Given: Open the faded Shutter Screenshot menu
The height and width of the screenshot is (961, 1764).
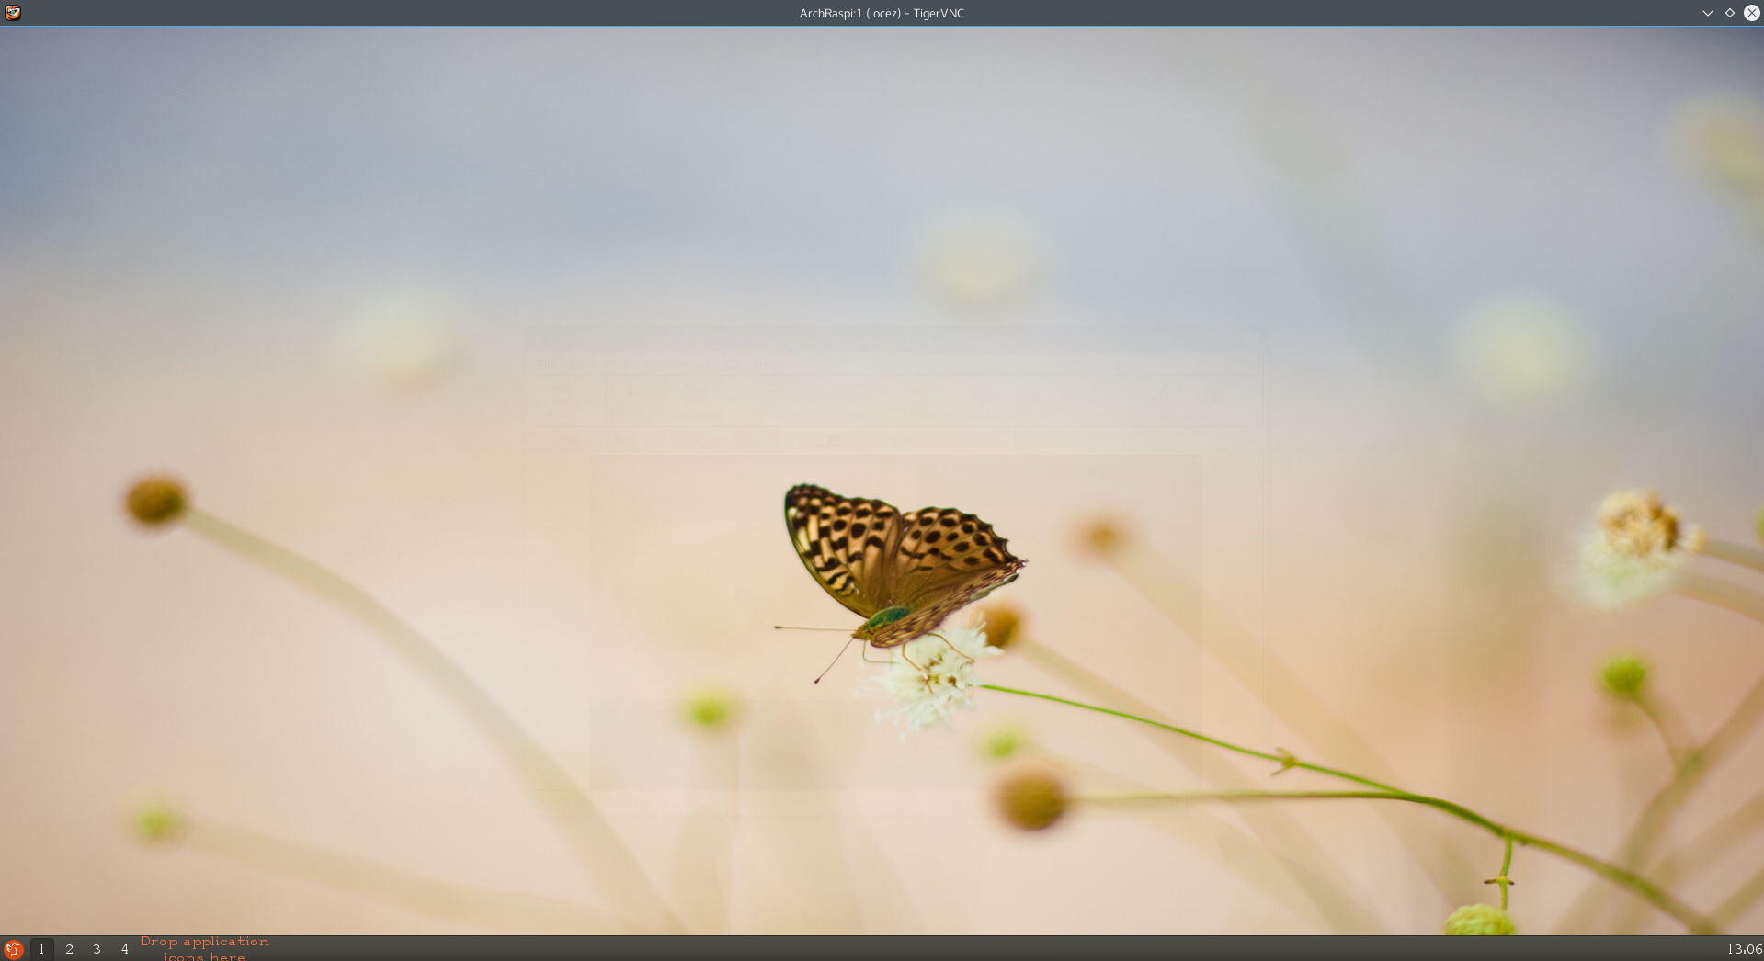Looking at the screenshot, I should (677, 365).
